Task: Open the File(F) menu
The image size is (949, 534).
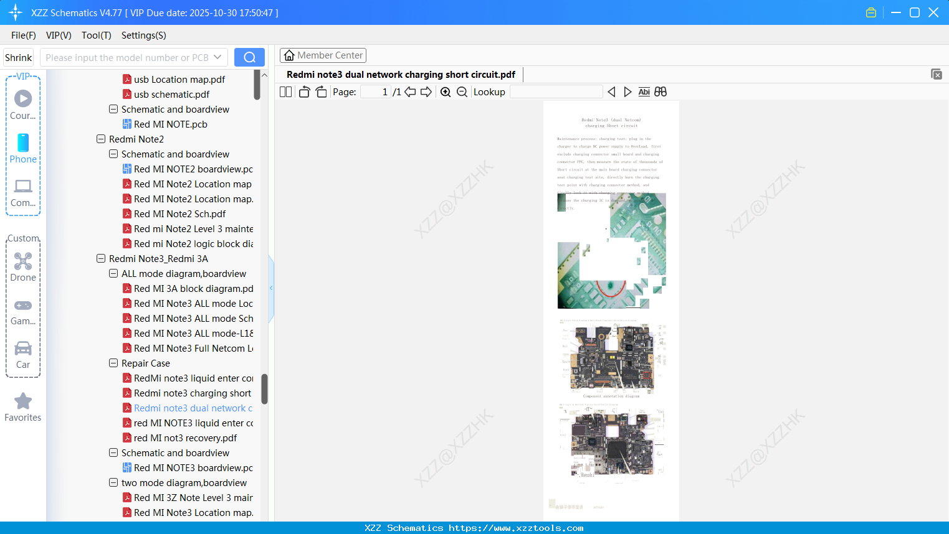Action: coord(24,35)
